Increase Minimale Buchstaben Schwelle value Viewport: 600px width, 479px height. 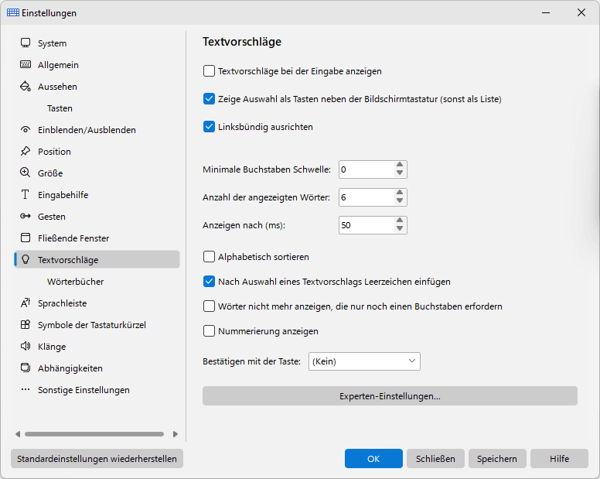click(x=400, y=165)
